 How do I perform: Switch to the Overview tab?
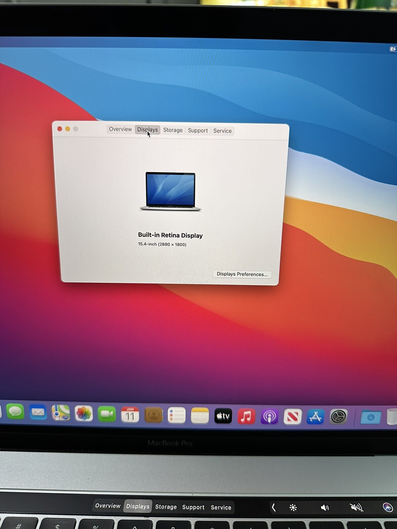120,129
